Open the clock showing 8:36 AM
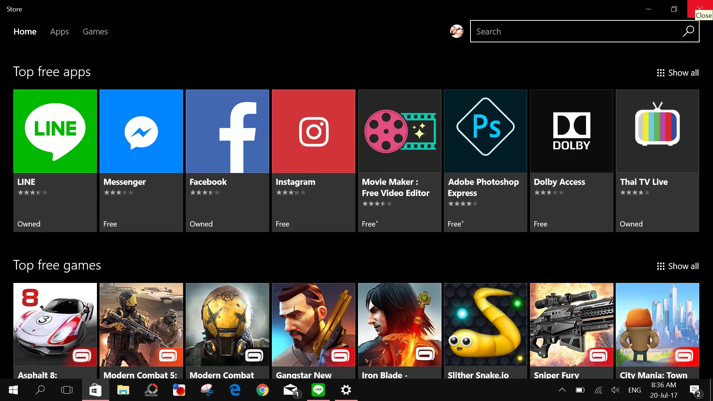 coord(664,390)
